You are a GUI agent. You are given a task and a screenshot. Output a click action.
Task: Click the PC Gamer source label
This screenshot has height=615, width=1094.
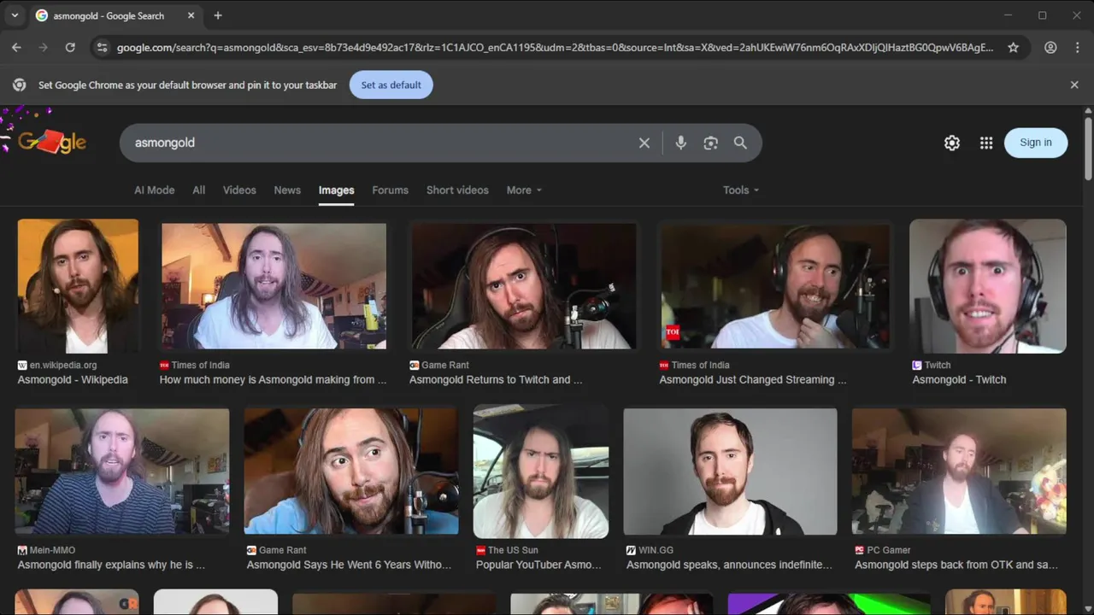pyautogui.click(x=889, y=550)
